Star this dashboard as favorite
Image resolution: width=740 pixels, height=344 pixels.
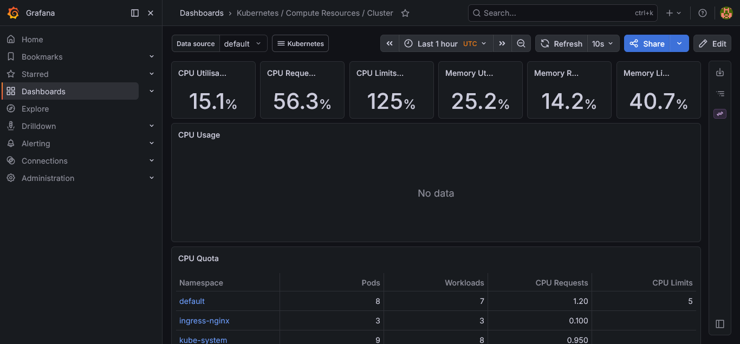(x=405, y=13)
